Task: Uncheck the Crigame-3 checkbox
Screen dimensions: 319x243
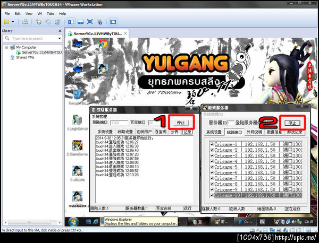Action: tap(212, 155)
